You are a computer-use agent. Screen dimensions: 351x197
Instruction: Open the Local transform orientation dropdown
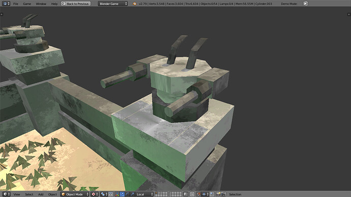pyautogui.click(x=144, y=194)
